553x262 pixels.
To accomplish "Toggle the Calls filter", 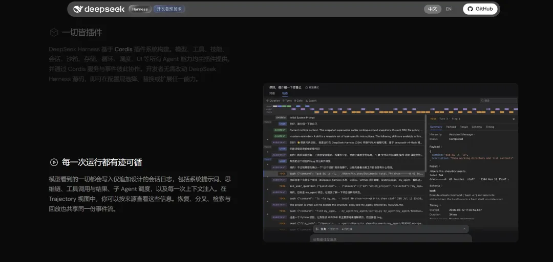I will pyautogui.click(x=298, y=101).
